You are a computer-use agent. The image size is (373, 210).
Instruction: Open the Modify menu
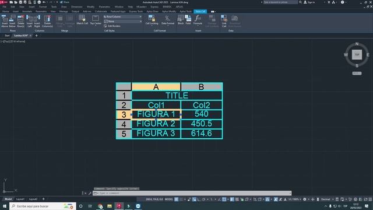click(90, 6)
